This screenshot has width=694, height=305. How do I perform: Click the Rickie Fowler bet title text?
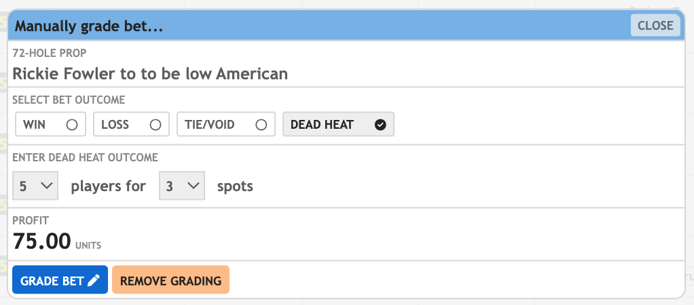point(150,73)
